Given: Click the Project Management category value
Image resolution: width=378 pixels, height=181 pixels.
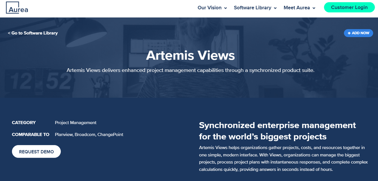Looking at the screenshot, I should coord(76,123).
